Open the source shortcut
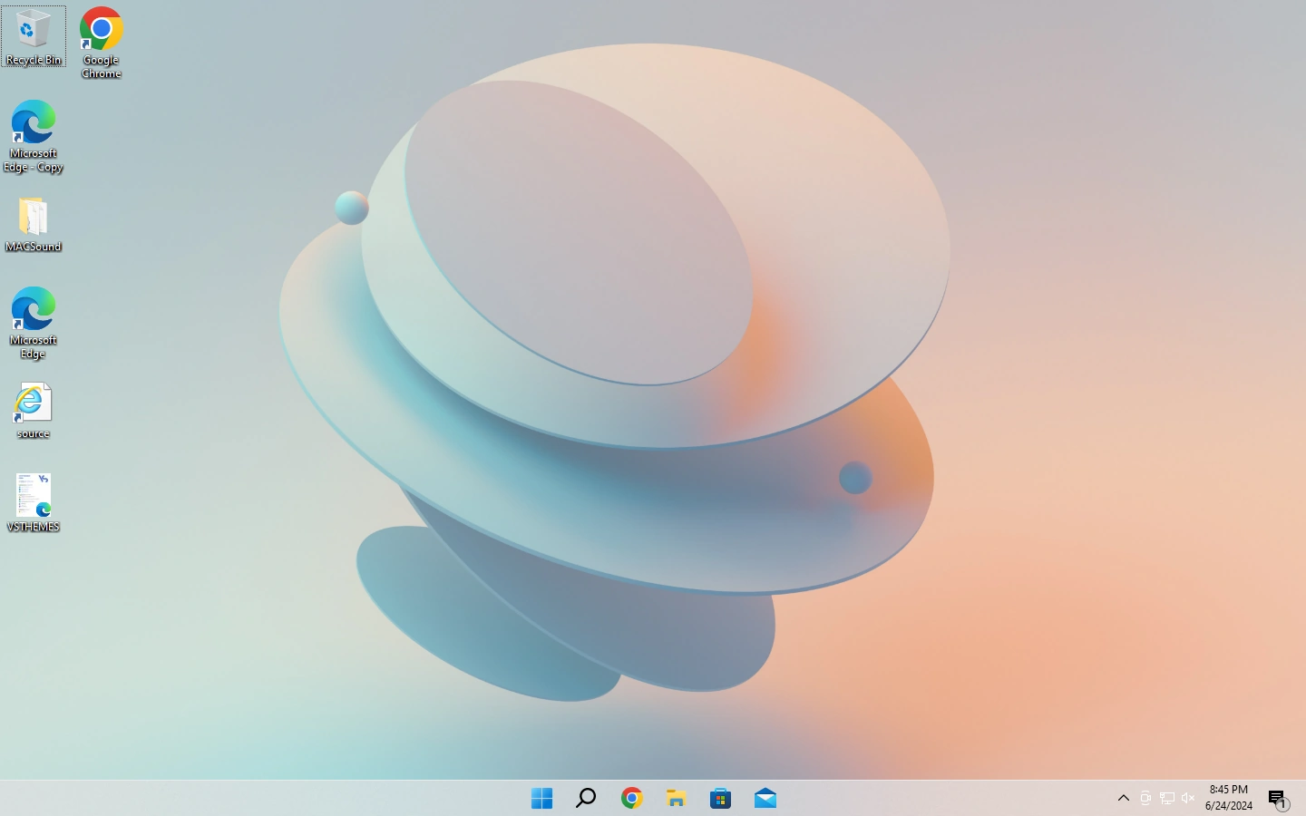The width and height of the screenshot is (1306, 816). coord(34,402)
